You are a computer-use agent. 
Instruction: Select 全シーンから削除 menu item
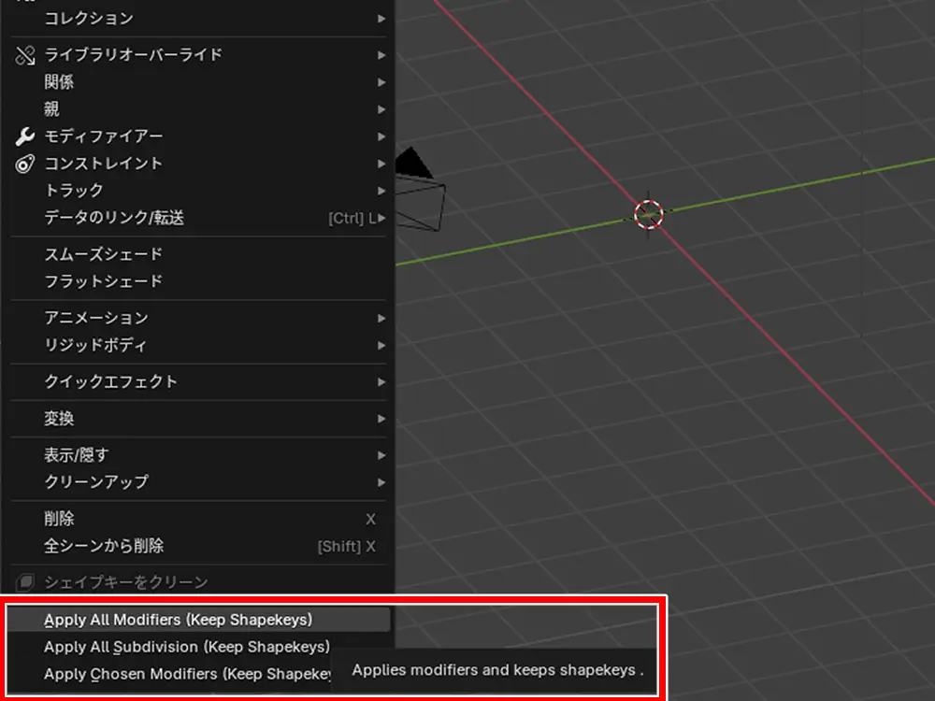coord(104,546)
